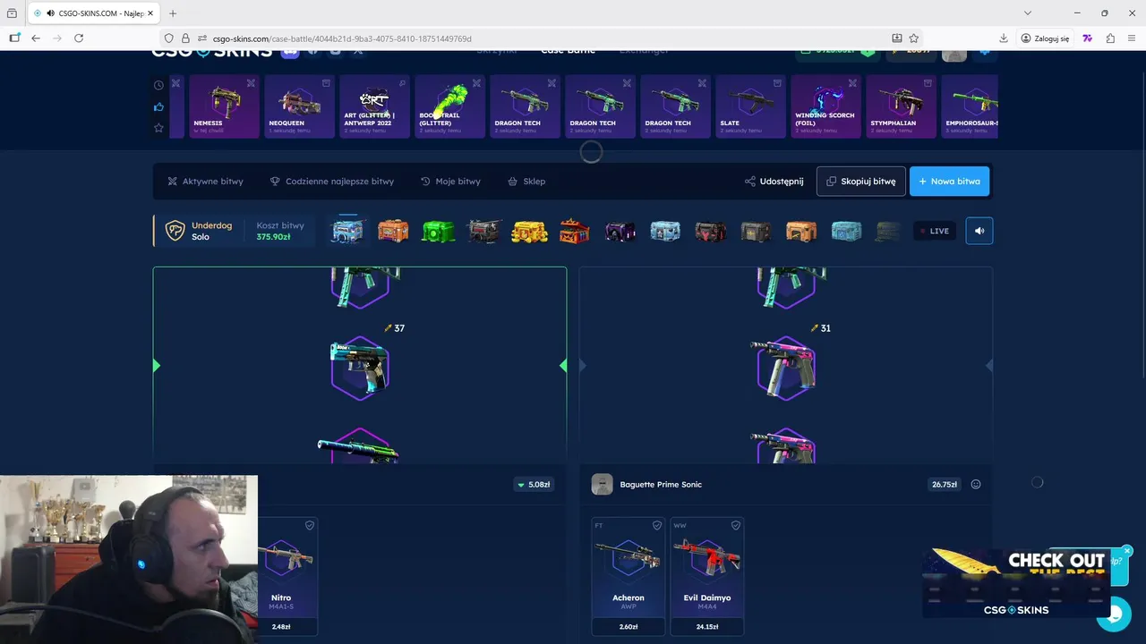
Task: Open Moje bitwy tab
Action: pyautogui.click(x=450, y=181)
